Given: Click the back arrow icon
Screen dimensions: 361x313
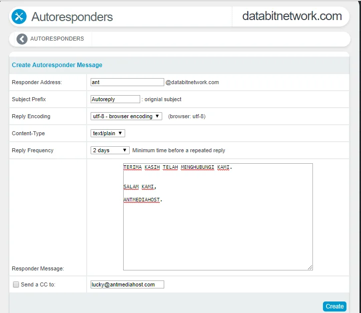Looking at the screenshot, I should pyautogui.click(x=22, y=39).
